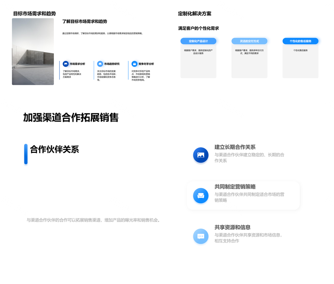Select the chat bubble icon next to 共享资源和信息

pos(201,236)
